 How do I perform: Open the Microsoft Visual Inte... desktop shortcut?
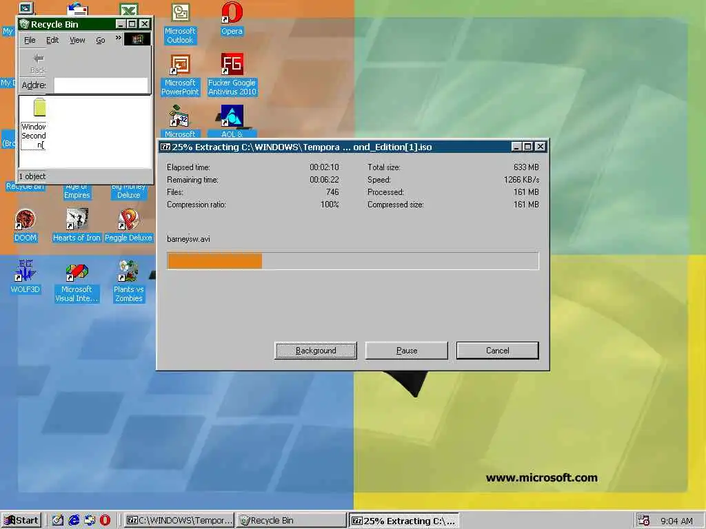click(x=77, y=271)
